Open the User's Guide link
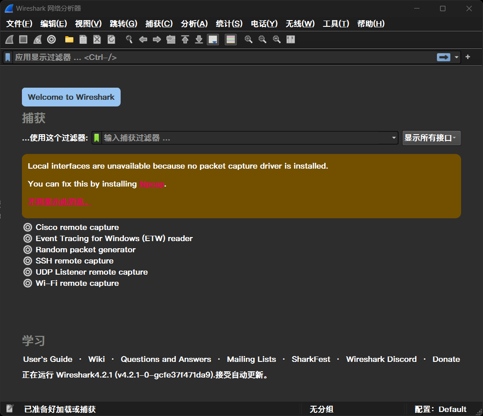This screenshot has height=416, width=483. tap(48, 359)
